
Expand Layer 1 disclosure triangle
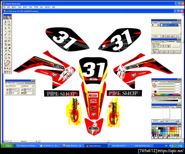coord(159,25)
